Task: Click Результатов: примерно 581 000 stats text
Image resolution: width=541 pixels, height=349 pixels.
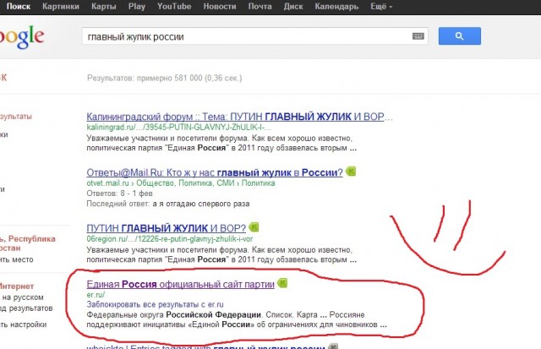Action: [164, 78]
